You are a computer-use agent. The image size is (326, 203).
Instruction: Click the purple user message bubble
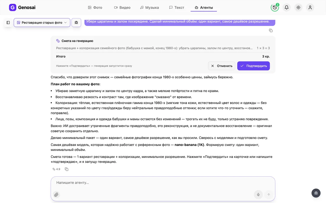point(180,22)
